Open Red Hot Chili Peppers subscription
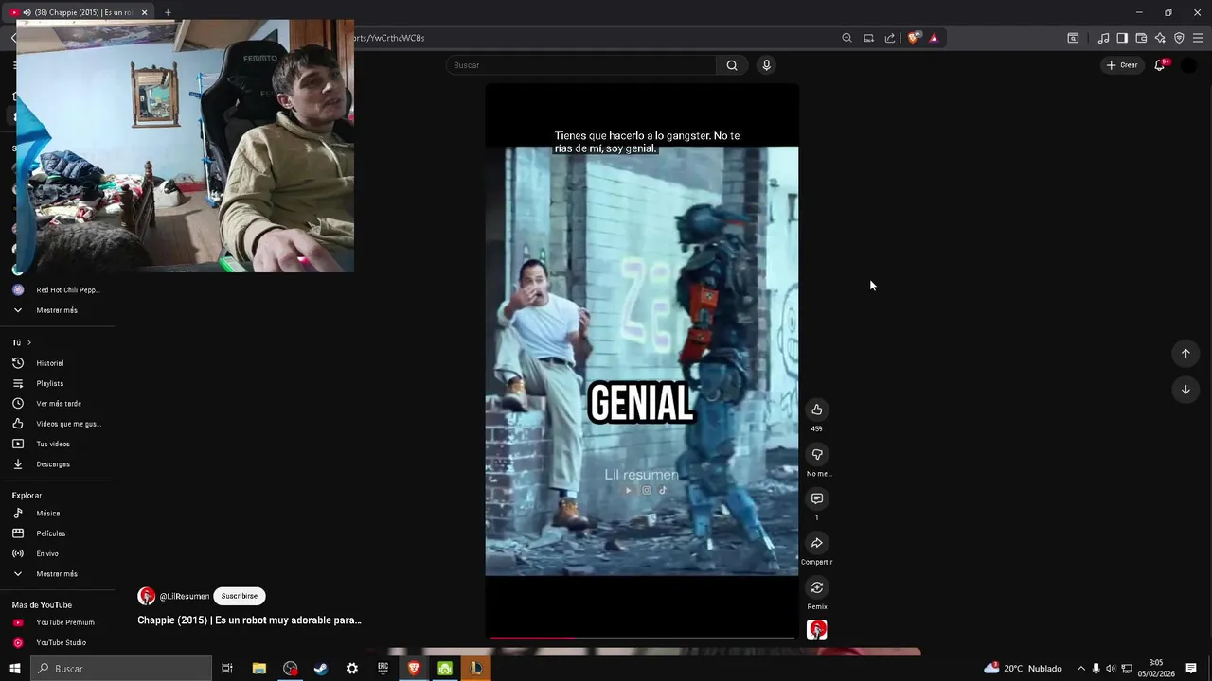Image resolution: width=1212 pixels, height=681 pixels. (57, 290)
